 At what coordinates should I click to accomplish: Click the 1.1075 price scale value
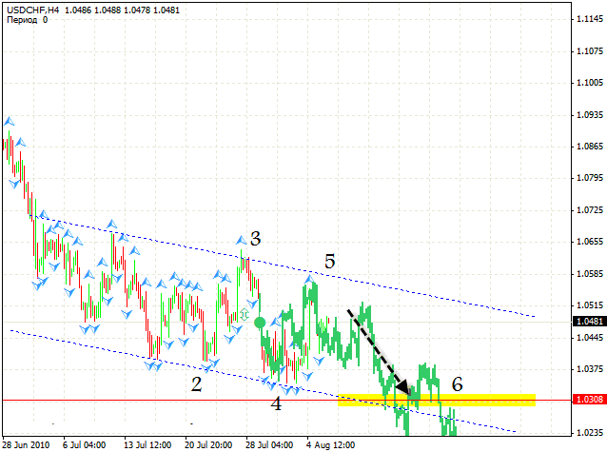[590, 51]
